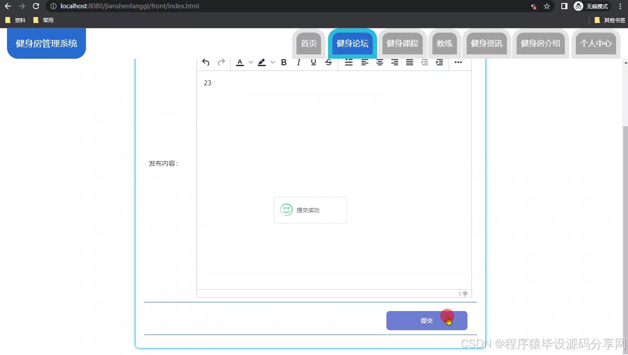Submit the post with the 提交 button
Screen dimensions: 628x355
click(427, 321)
